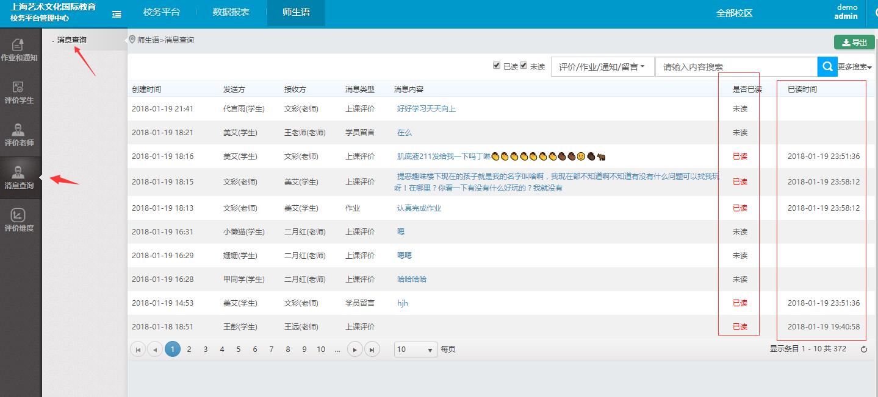
Task: Open the page size dropdown showing 10
Action: [x=416, y=350]
